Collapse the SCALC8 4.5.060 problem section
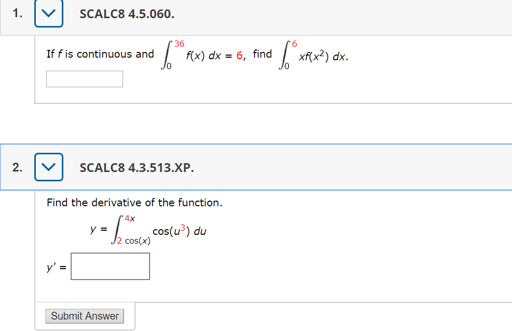This screenshot has width=512, height=331. pyautogui.click(x=48, y=14)
